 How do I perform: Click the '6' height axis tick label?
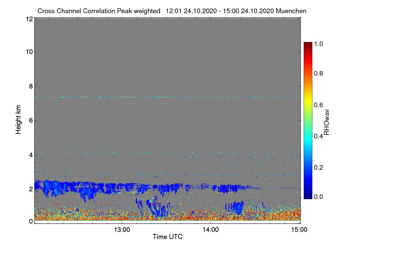pyautogui.click(x=31, y=120)
